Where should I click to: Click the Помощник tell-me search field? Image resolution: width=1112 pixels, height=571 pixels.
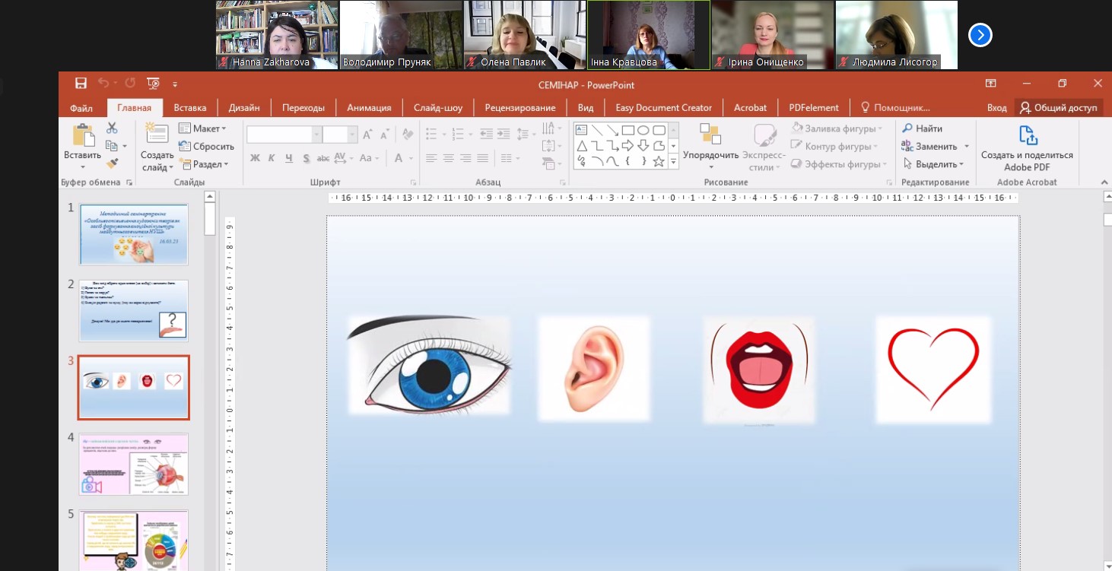pos(895,107)
